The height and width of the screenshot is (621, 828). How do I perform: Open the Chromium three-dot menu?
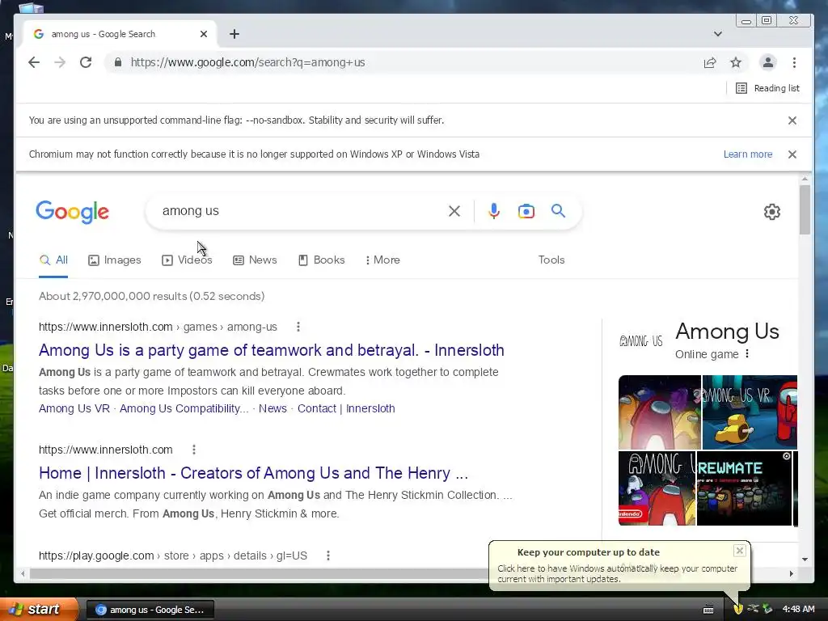coord(794,62)
